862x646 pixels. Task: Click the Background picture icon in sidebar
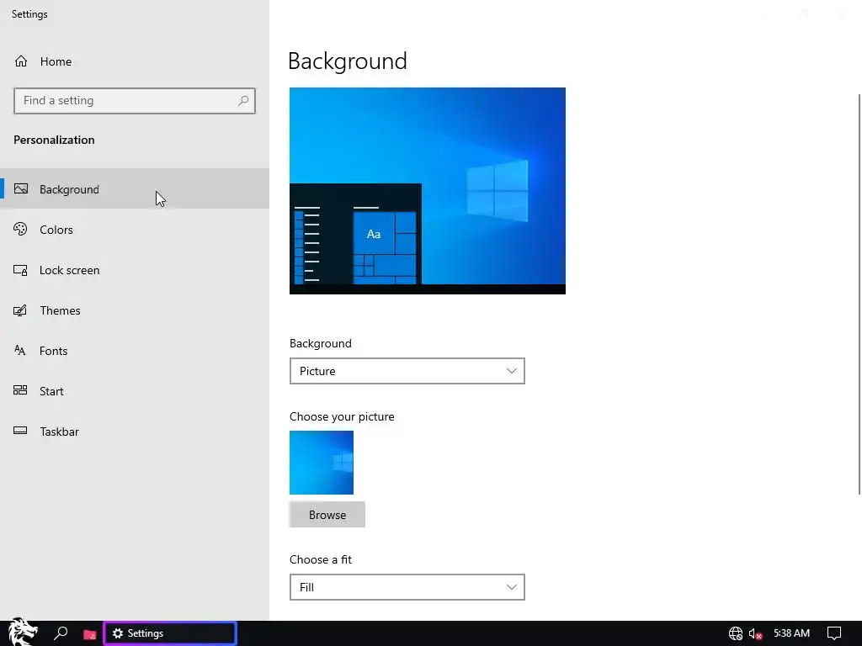point(21,189)
